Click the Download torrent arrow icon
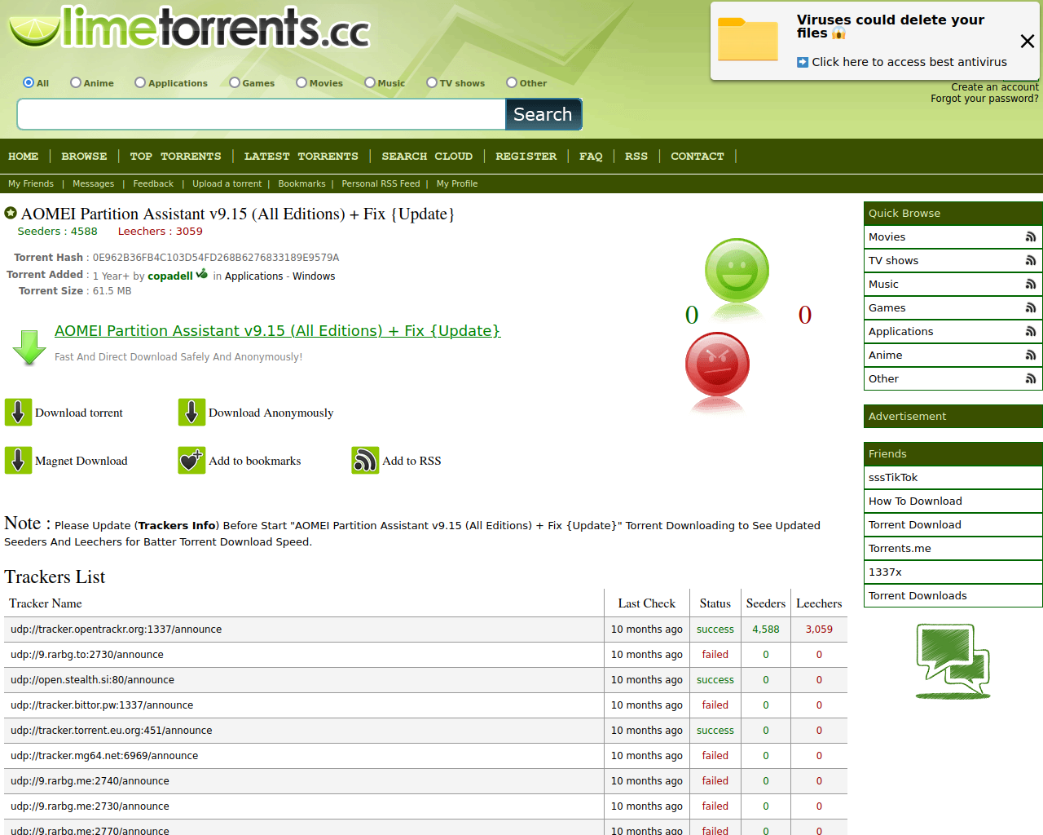This screenshot has width=1043, height=835. click(x=18, y=413)
